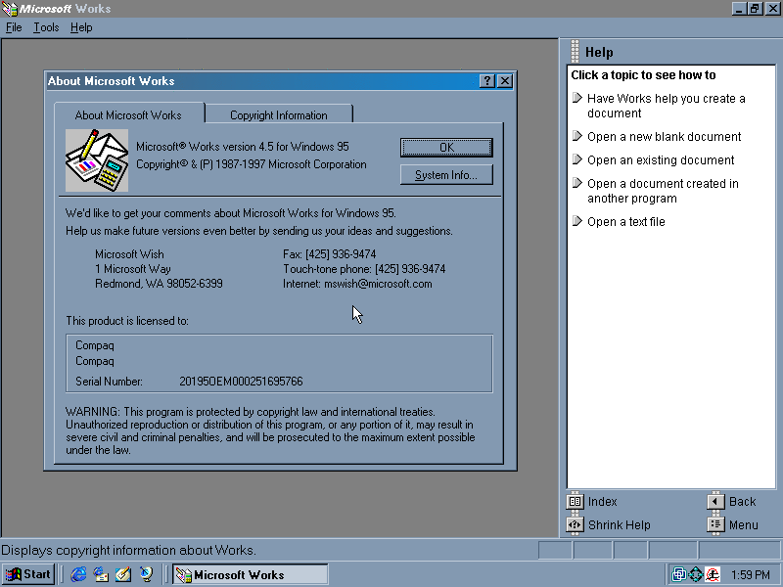Restore the Microsoft Works main window

756,9
